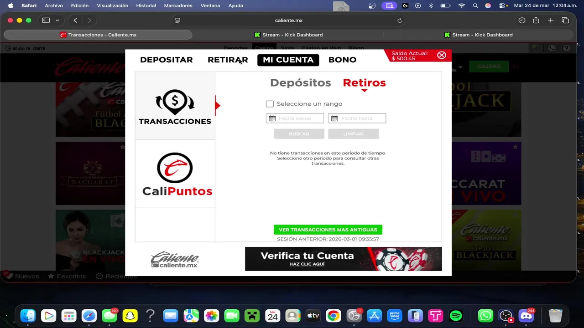Click the Saldo Actual $ 500.45 text
Viewport: 584px width, 328px height.
point(409,56)
